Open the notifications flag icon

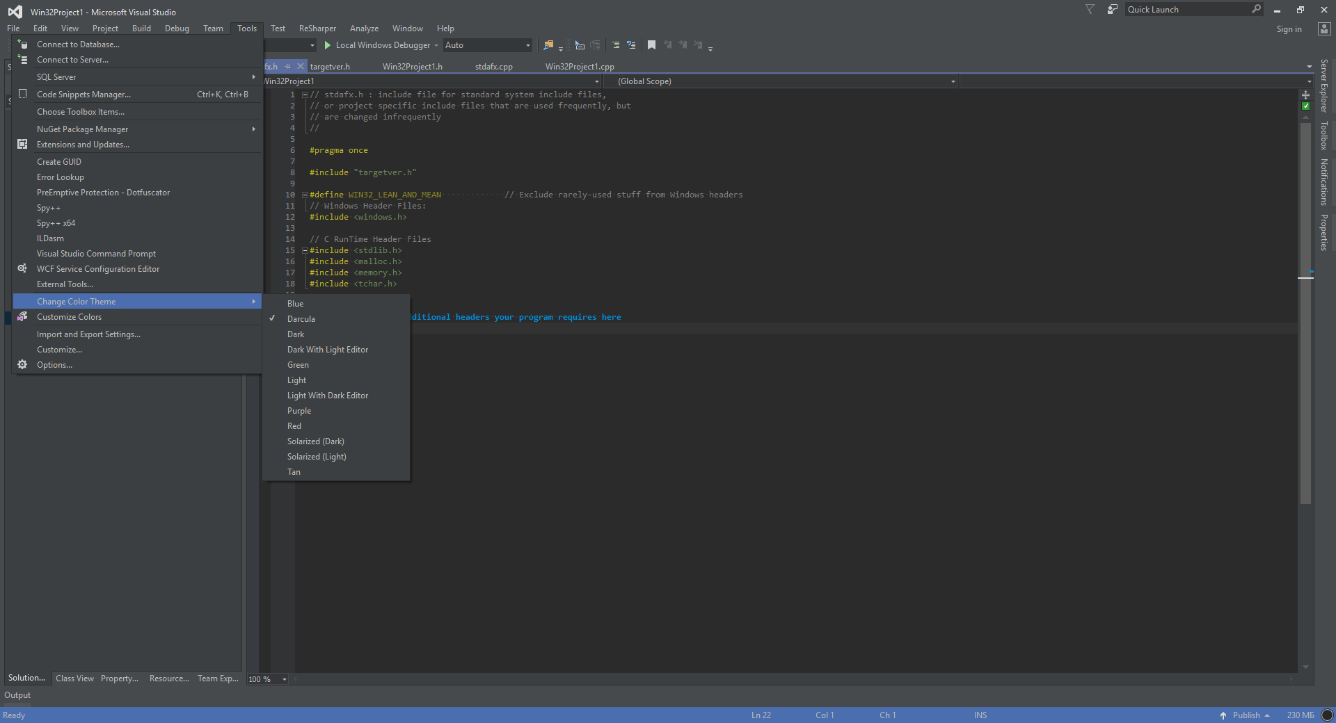[1090, 9]
